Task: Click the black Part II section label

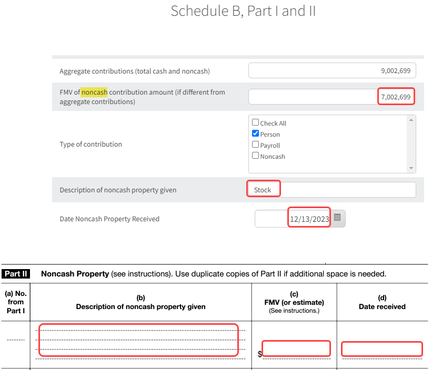Action: (x=16, y=274)
